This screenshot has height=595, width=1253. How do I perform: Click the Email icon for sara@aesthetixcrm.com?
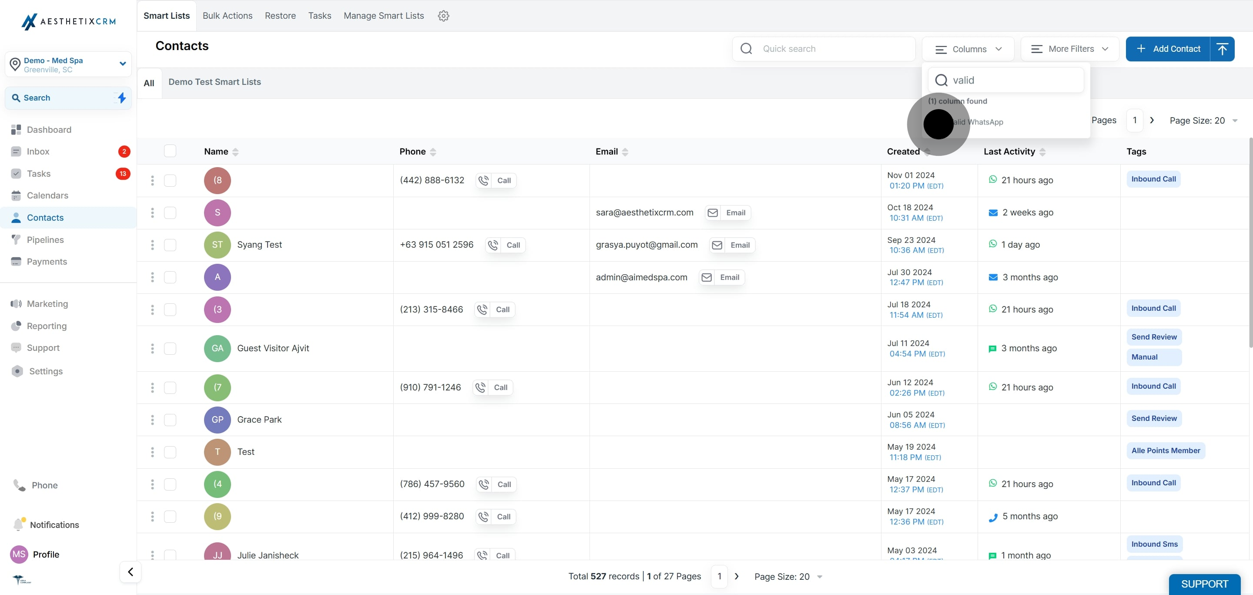point(713,212)
